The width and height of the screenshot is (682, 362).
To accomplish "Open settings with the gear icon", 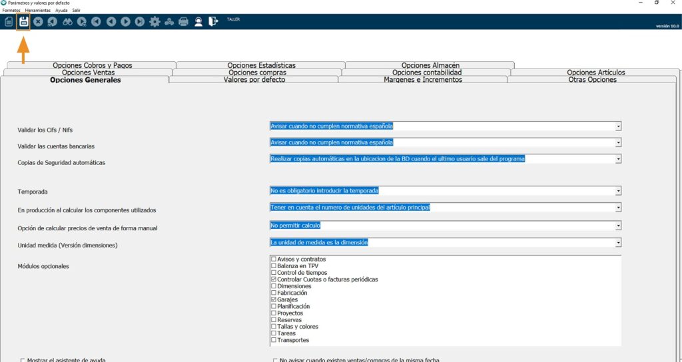I will click(x=155, y=22).
